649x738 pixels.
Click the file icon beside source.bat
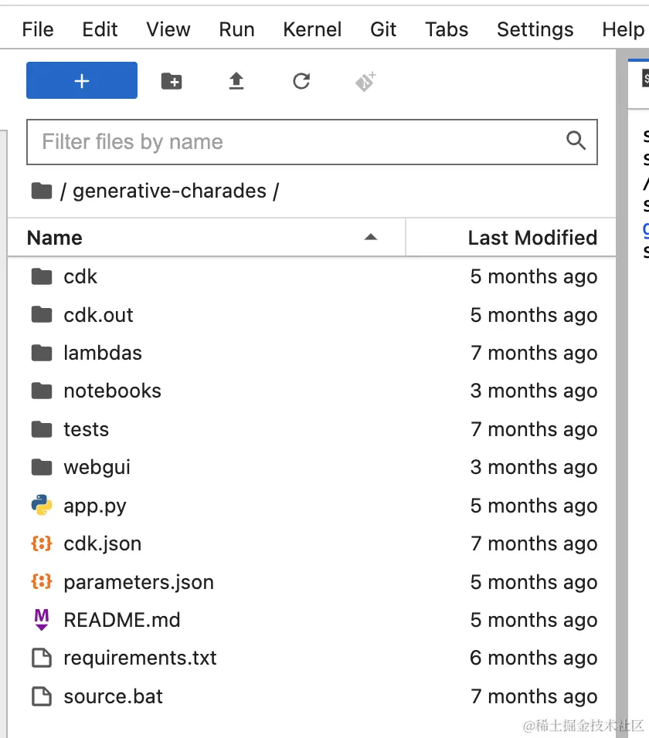tap(42, 696)
